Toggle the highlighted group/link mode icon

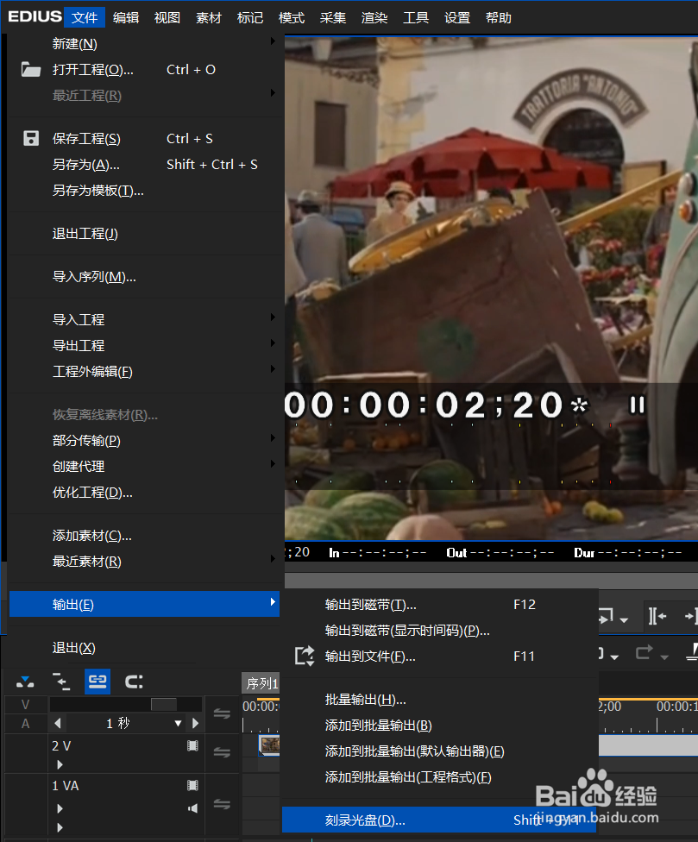coord(97,682)
